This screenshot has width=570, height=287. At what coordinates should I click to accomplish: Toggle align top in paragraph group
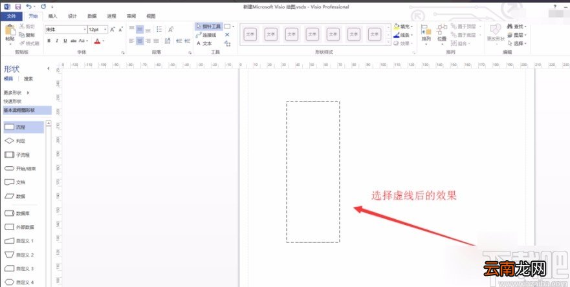click(131, 29)
